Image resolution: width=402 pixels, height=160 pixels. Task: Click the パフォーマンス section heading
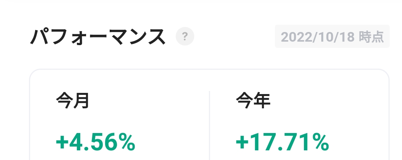[x=98, y=37]
